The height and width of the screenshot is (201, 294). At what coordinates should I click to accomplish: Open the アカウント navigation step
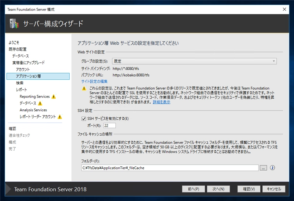coord(23,69)
